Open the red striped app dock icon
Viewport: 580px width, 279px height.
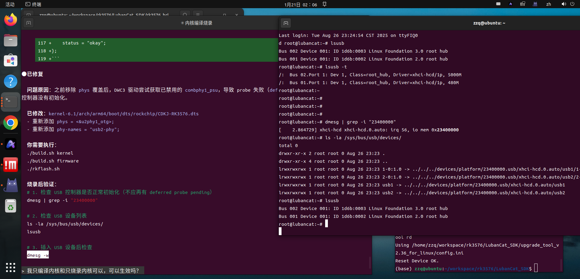pos(11,165)
